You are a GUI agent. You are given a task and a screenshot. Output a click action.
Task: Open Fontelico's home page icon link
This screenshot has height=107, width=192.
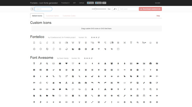92,37
